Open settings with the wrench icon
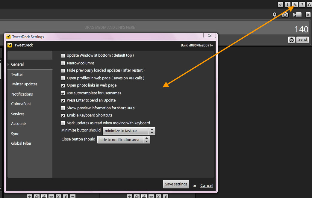The image size is (312, 198). [x=295, y=4]
